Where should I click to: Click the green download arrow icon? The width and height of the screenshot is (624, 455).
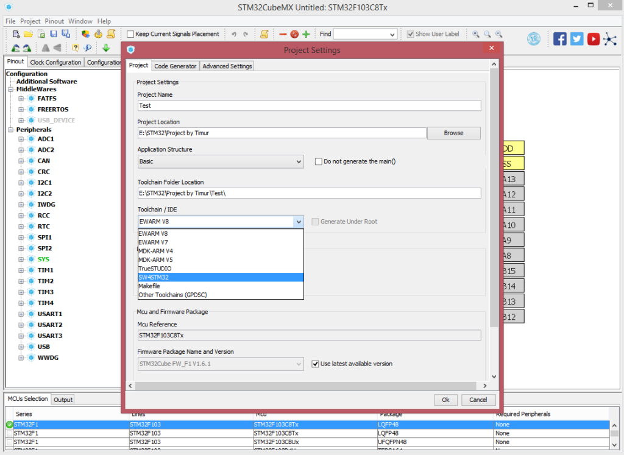pyautogui.click(x=106, y=48)
